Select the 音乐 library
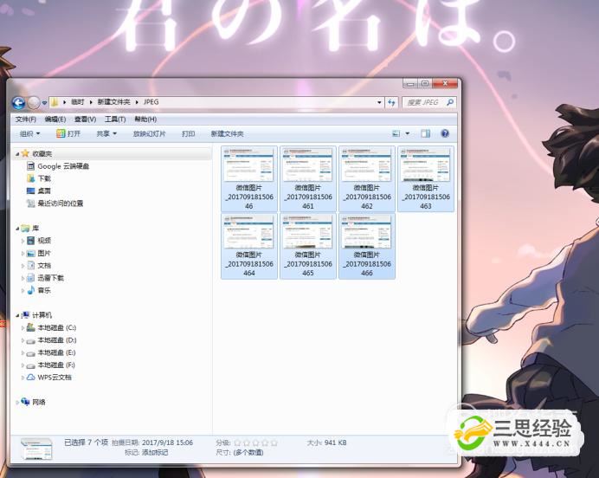 point(44,290)
